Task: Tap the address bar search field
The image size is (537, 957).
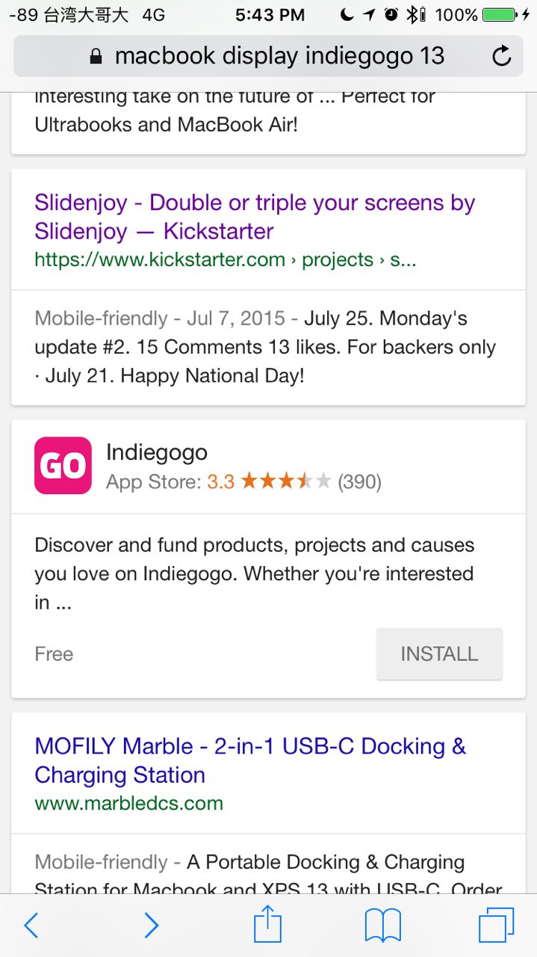Action: [x=279, y=56]
